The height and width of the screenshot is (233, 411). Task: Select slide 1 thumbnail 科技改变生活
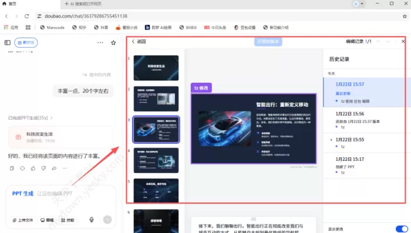pyautogui.click(x=156, y=68)
